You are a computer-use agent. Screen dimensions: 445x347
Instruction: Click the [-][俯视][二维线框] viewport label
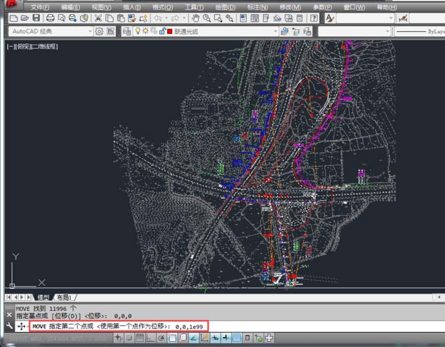tap(32, 46)
